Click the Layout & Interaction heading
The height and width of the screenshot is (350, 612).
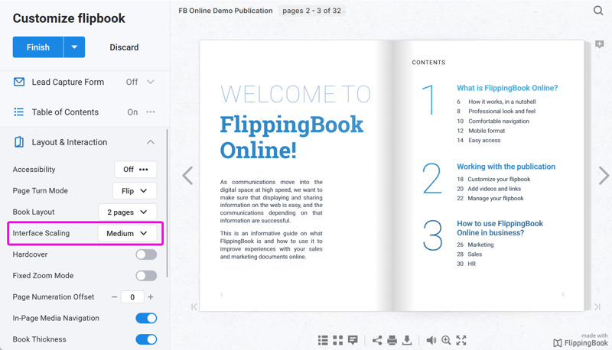(70, 142)
